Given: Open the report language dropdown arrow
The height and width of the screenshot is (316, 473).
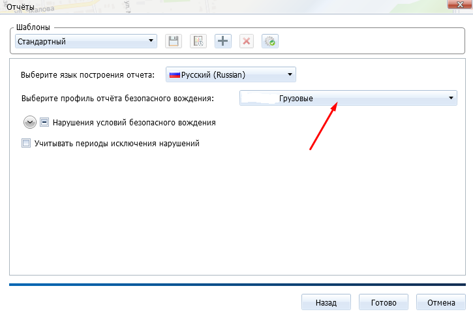Looking at the screenshot, I should coord(290,74).
